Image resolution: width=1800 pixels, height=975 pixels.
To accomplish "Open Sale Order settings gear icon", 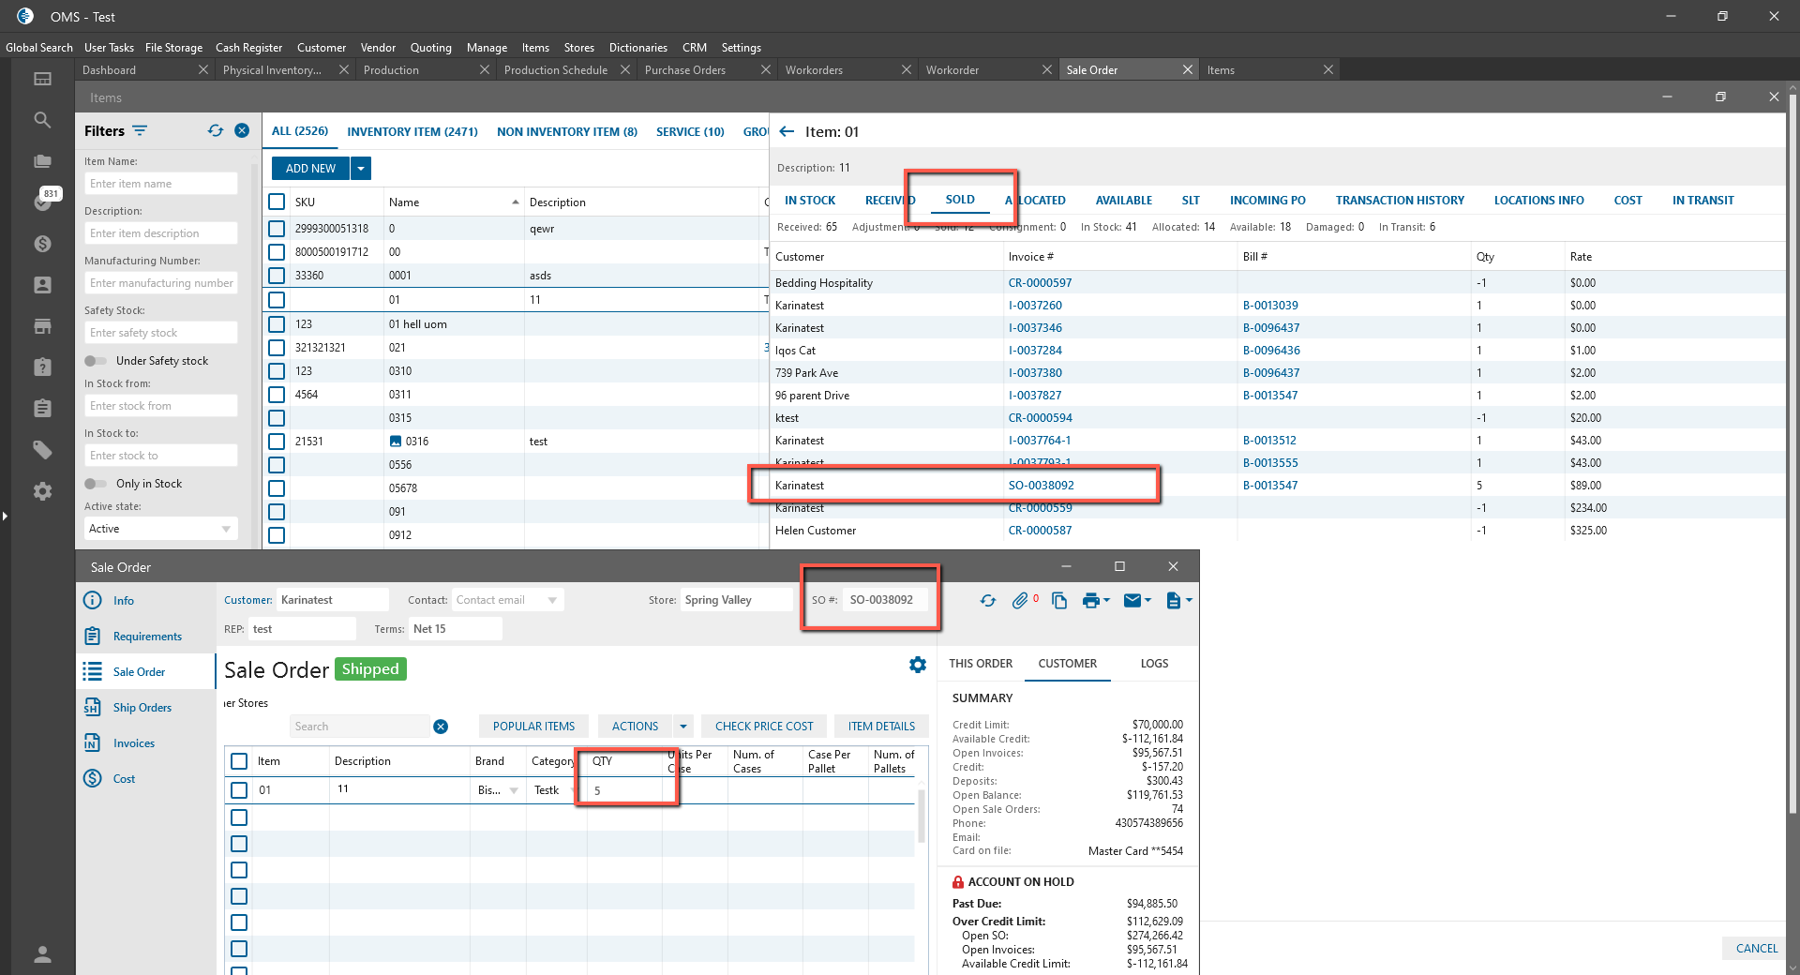I will click(x=918, y=665).
